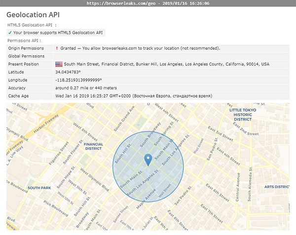Click the Accuracy label

click(x=17, y=88)
